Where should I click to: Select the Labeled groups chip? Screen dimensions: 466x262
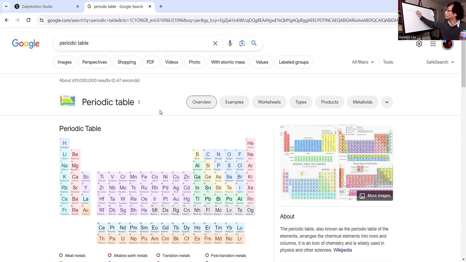point(294,62)
